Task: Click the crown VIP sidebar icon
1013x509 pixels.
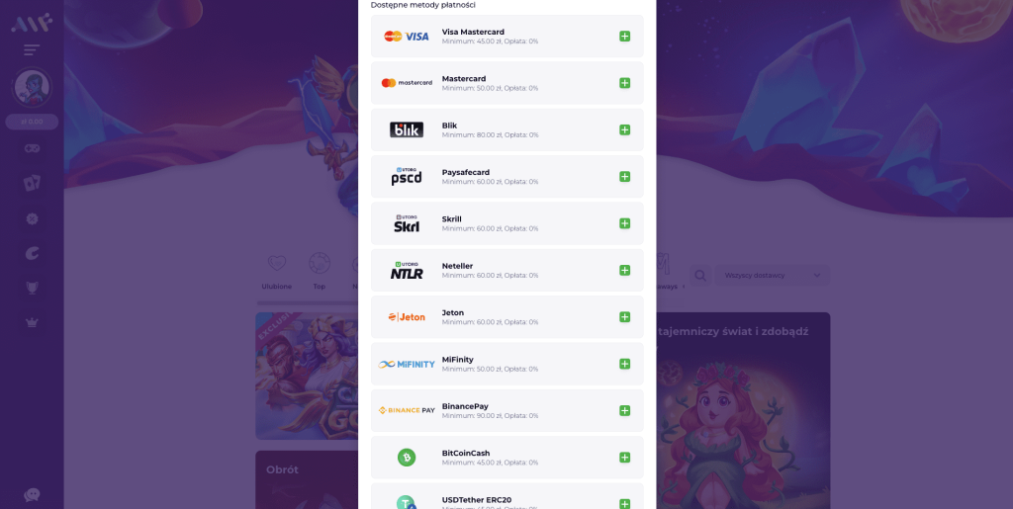Action: click(32, 322)
